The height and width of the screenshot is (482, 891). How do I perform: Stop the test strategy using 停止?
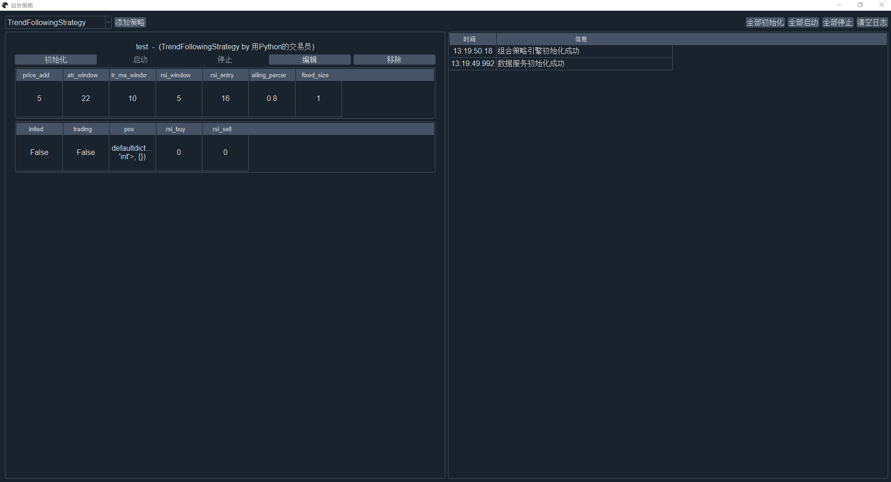click(x=225, y=59)
